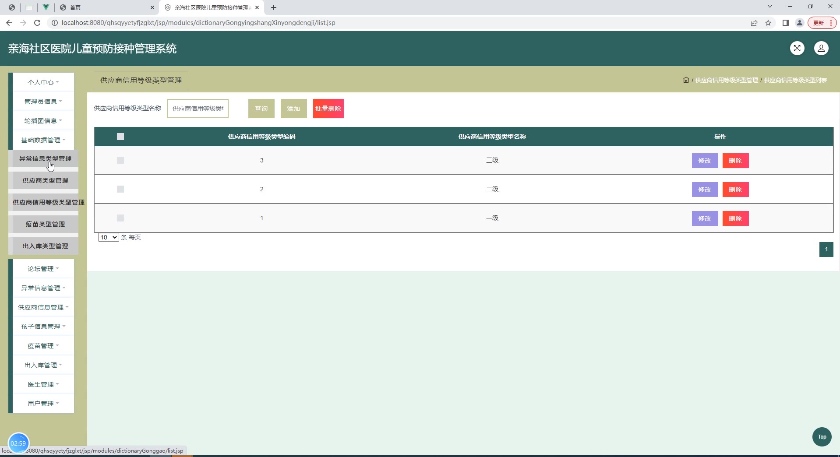Click 删除 for the 二级 row
The height and width of the screenshot is (457, 840).
(735, 190)
